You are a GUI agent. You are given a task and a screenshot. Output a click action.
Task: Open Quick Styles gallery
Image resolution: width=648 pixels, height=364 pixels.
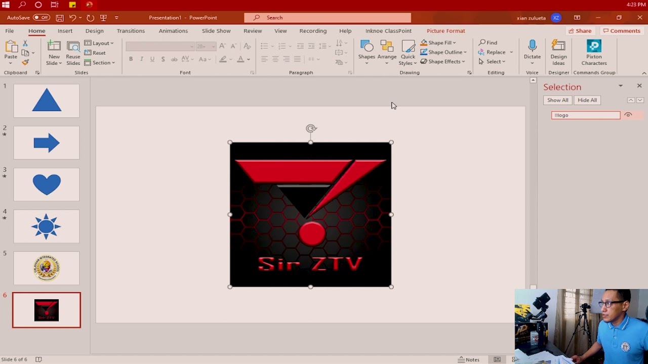coord(408,53)
